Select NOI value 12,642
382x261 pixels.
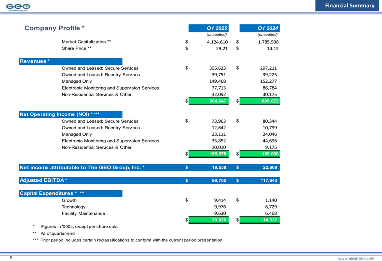pyautogui.click(x=219, y=128)
